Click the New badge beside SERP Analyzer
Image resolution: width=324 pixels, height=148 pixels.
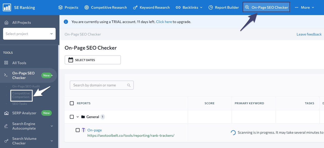tap(47, 113)
